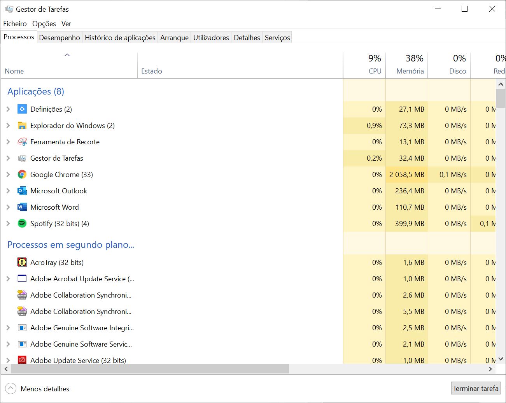The width and height of the screenshot is (506, 403).
Task: Click the Spotify icon
Action: [x=22, y=224]
